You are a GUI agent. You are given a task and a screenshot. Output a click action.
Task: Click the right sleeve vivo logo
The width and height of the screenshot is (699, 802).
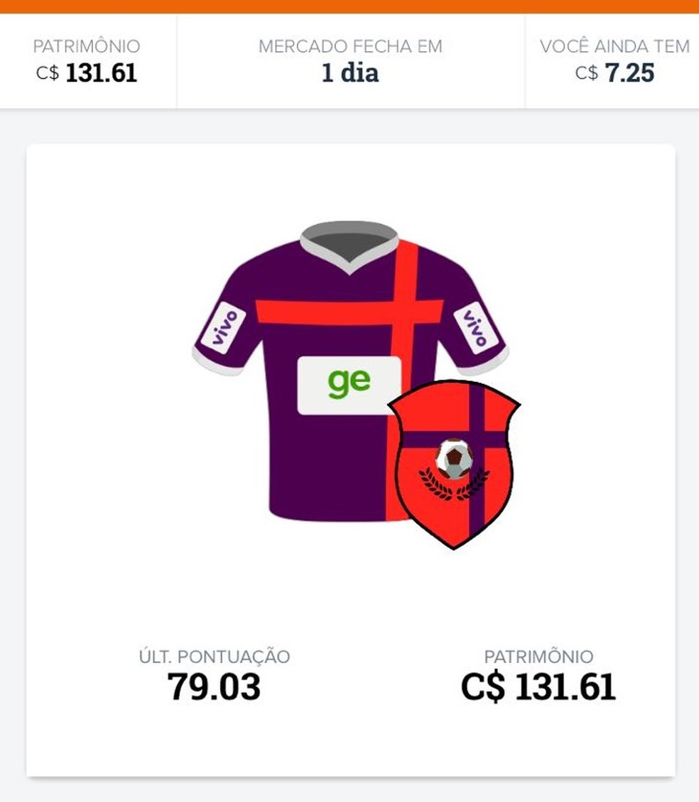pos(476,328)
